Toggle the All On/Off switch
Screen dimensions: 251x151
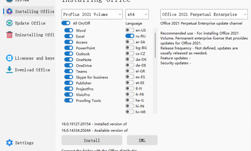point(66,23)
